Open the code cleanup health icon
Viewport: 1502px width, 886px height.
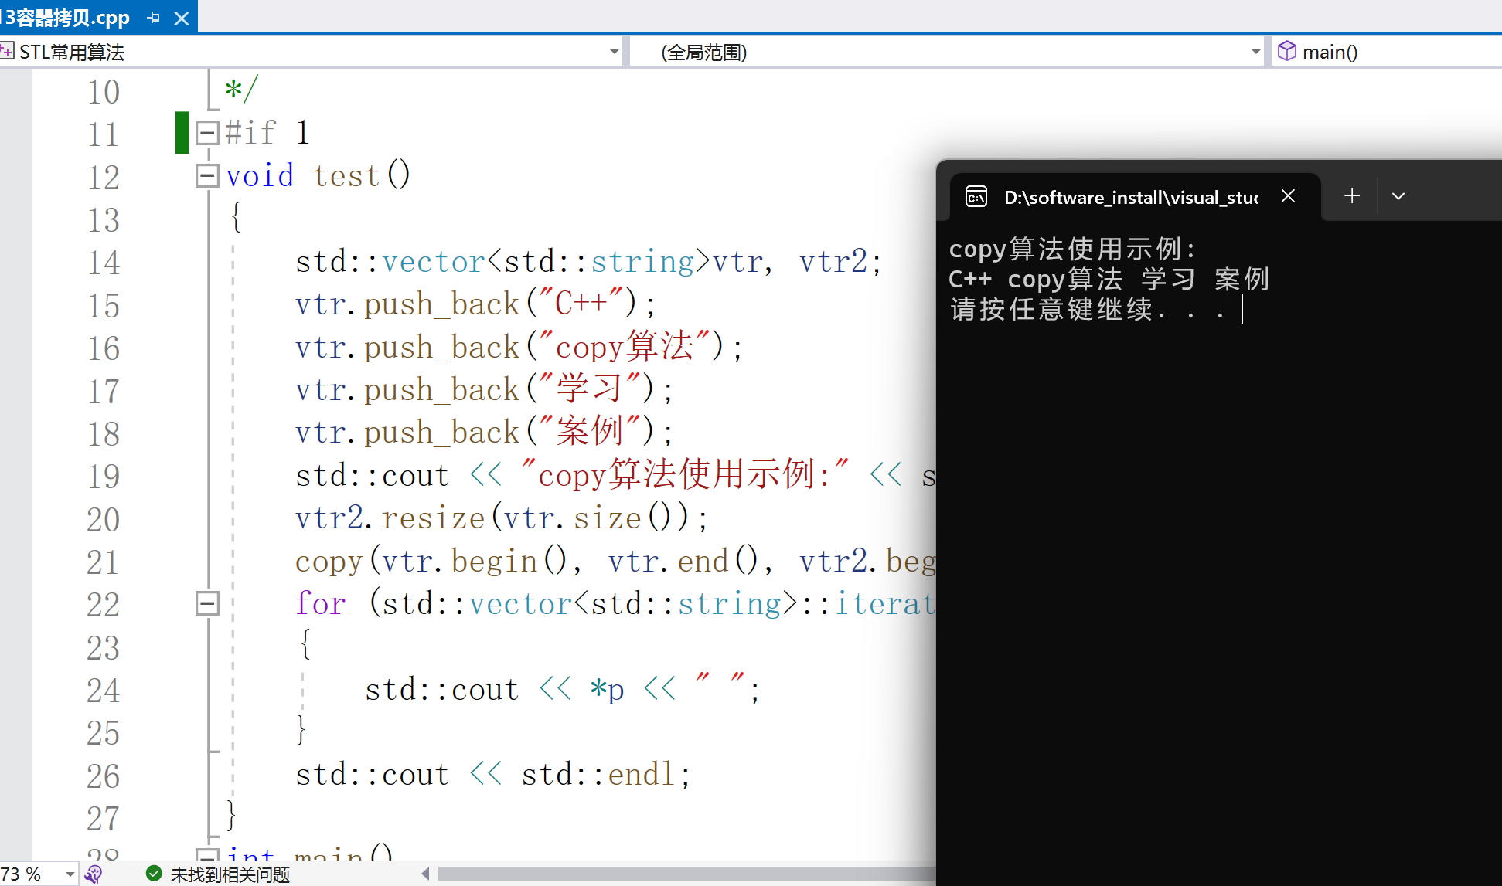94,874
